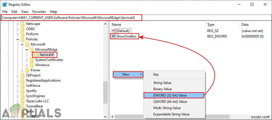Click the Topaz Labs LLC folder icon
272x120 pixels.
23,101
